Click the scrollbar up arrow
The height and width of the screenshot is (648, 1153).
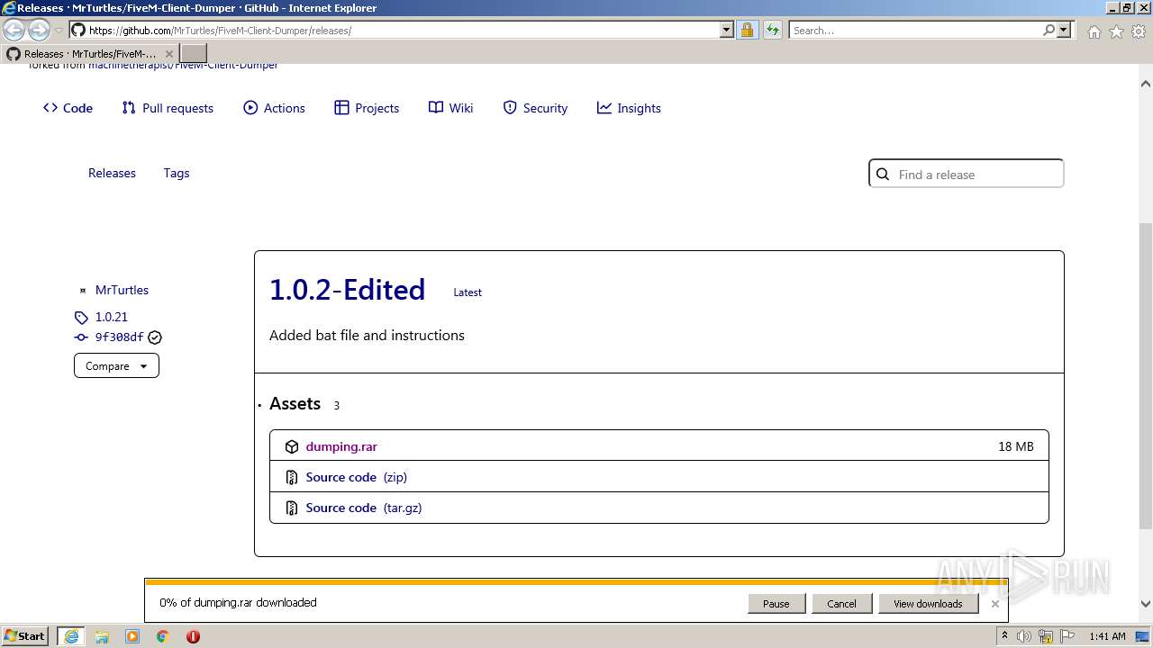[x=1145, y=83]
